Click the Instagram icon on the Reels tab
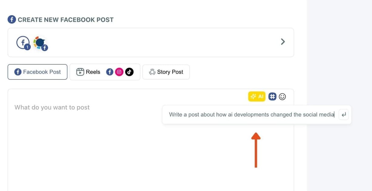Image resolution: width=372 pixels, height=191 pixels. pos(119,72)
